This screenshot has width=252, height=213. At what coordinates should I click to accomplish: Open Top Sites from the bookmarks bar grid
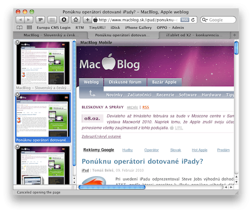[29, 28]
